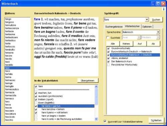
Task: Check 'fare un bagno = baden' entry
Action: point(36,116)
